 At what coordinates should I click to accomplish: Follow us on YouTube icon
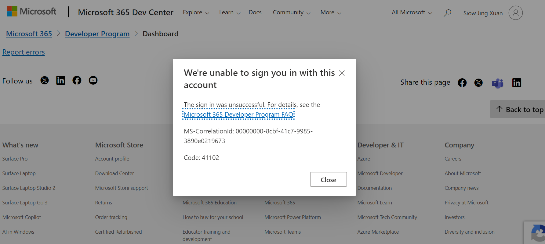coord(93,80)
